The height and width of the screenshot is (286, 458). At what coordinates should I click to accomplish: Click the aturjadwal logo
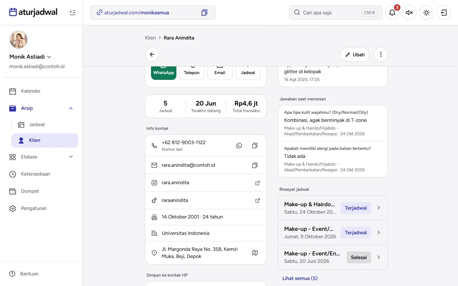[x=33, y=12]
